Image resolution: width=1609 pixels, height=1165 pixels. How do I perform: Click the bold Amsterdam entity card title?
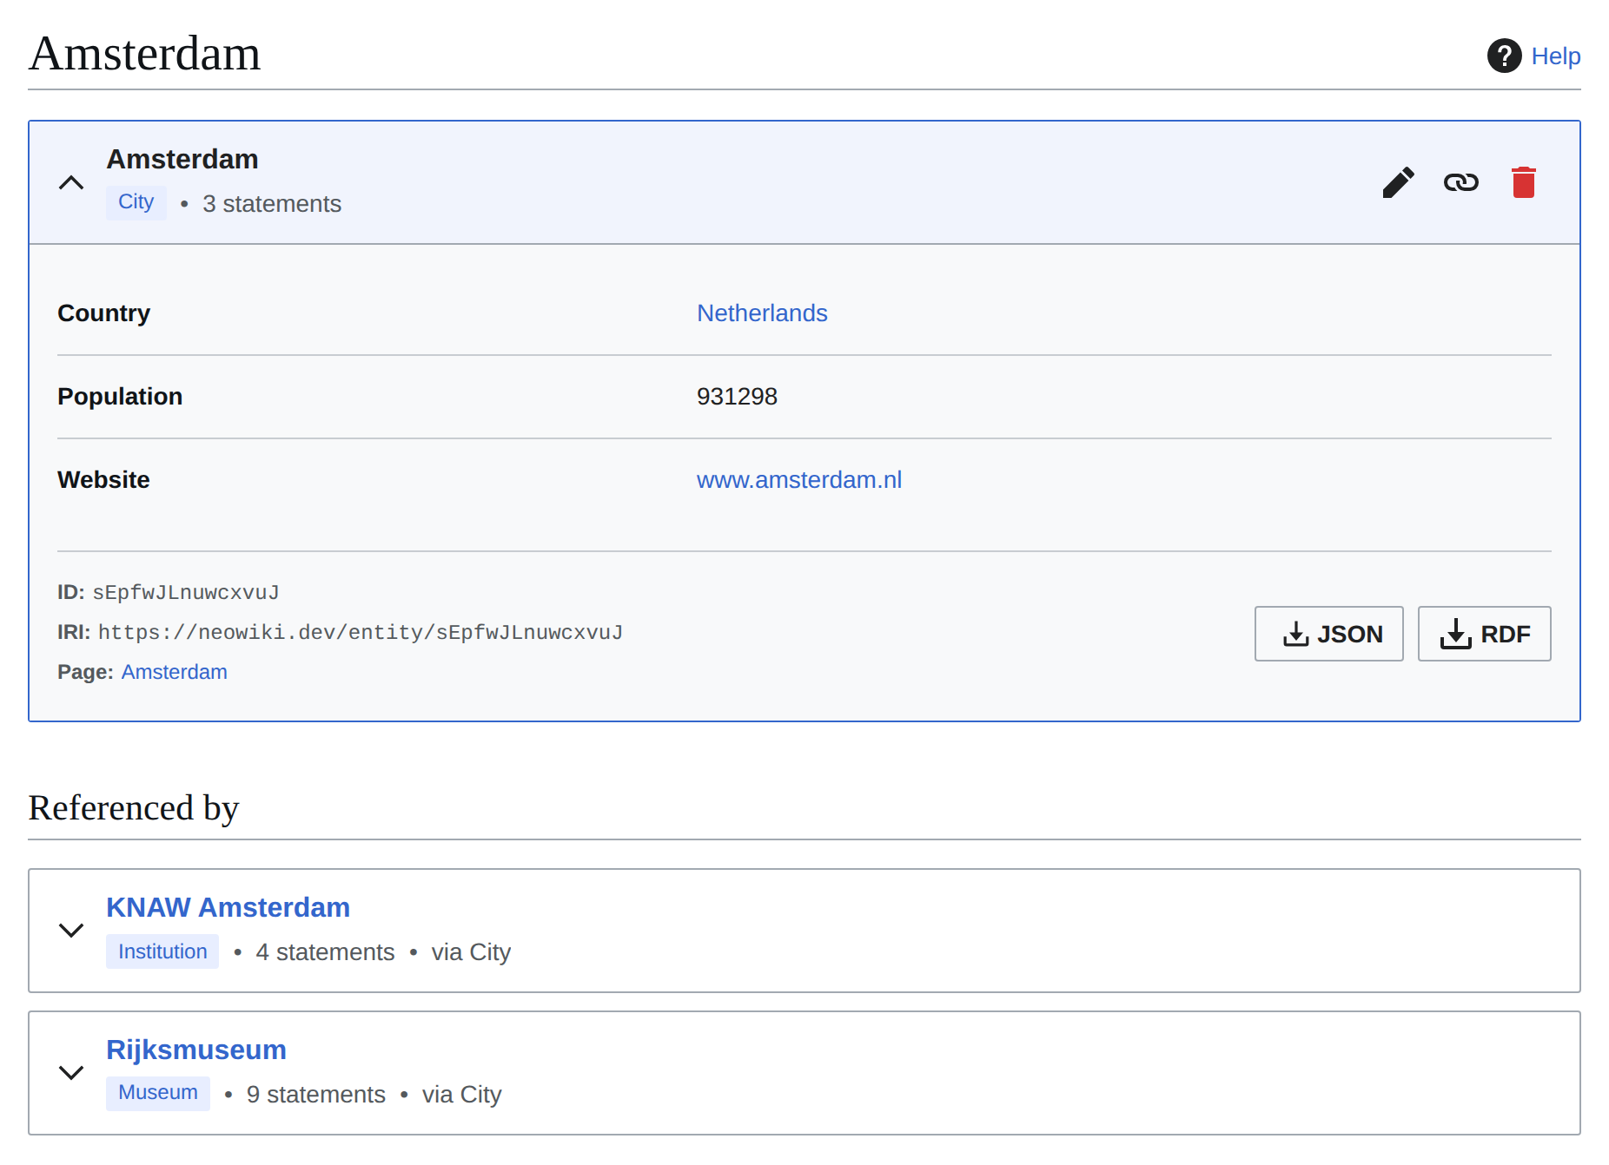click(182, 160)
